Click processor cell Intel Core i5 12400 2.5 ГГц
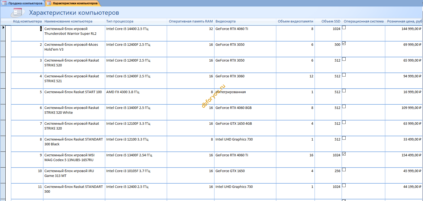This screenshot has width=423, height=201. [136, 191]
